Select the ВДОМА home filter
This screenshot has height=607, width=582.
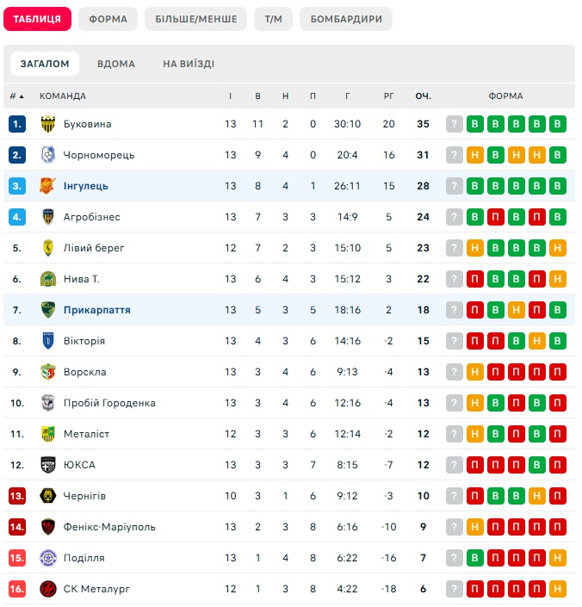tap(116, 64)
